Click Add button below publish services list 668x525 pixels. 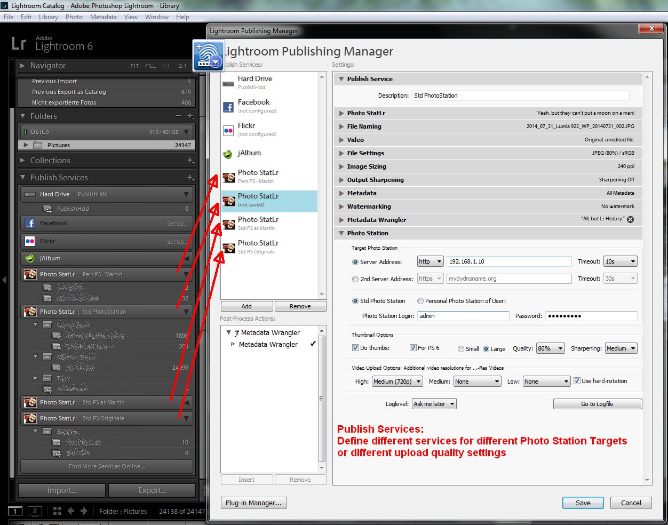tap(246, 306)
